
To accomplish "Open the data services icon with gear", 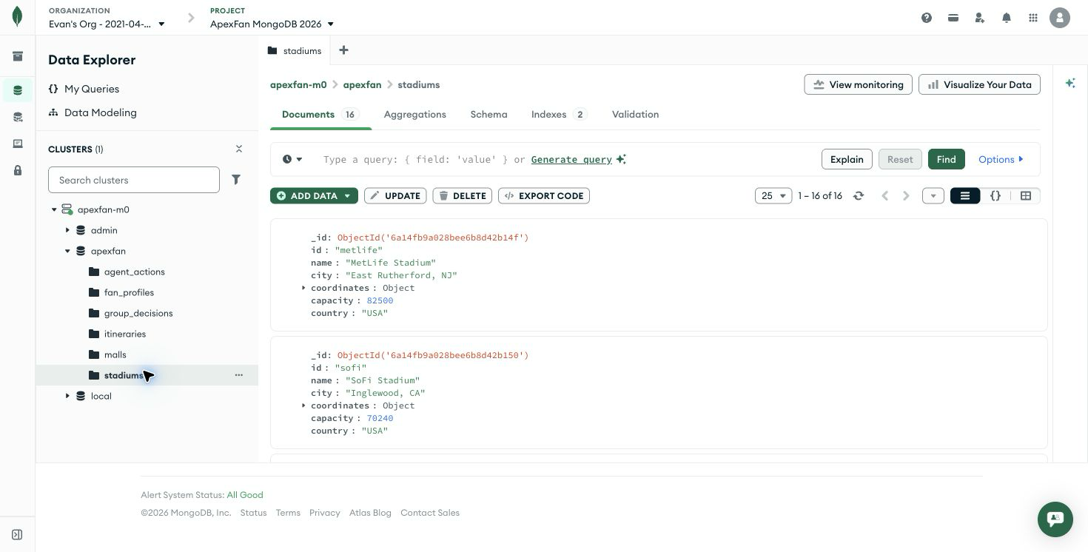I will coord(18,117).
